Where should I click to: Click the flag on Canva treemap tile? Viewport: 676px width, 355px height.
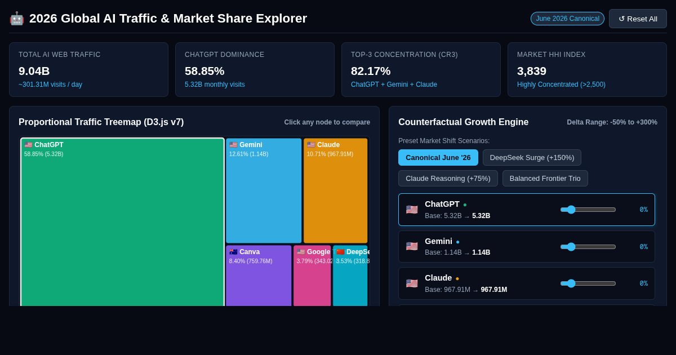(233, 252)
